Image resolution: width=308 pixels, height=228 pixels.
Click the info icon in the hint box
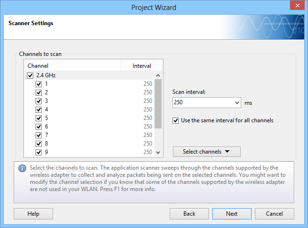[22, 168]
